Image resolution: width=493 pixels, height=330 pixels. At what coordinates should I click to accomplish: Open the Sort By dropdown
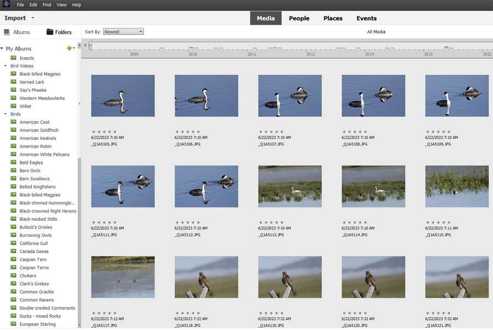pyautogui.click(x=123, y=32)
